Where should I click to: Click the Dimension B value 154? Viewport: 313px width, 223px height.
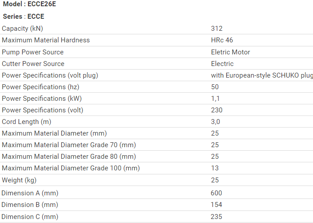pyautogui.click(x=216, y=205)
